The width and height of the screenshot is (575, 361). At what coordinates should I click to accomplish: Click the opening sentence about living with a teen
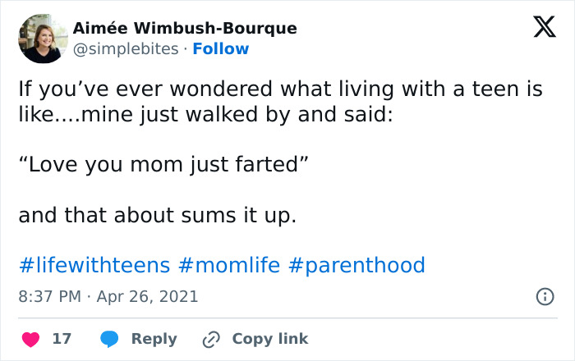pos(280,89)
